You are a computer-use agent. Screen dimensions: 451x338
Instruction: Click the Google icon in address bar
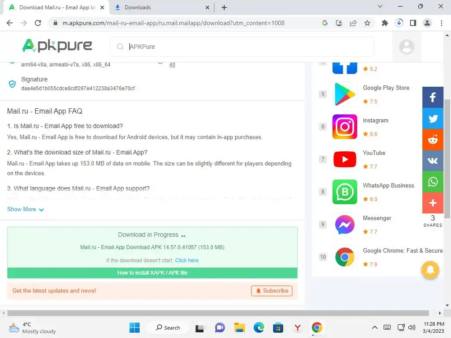pos(325,23)
